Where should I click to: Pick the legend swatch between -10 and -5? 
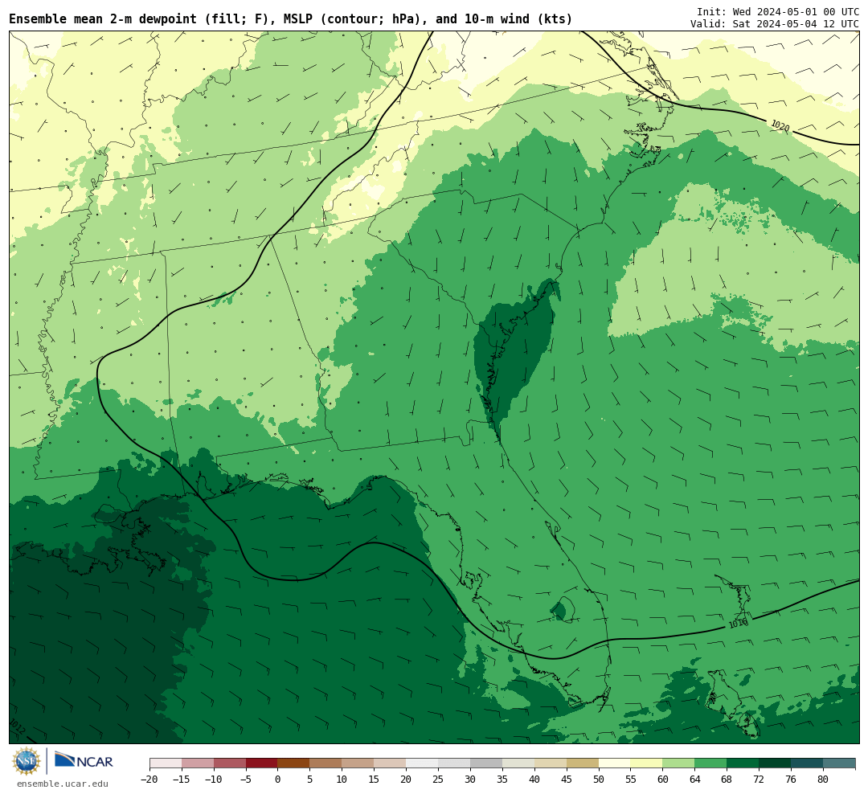point(230,763)
